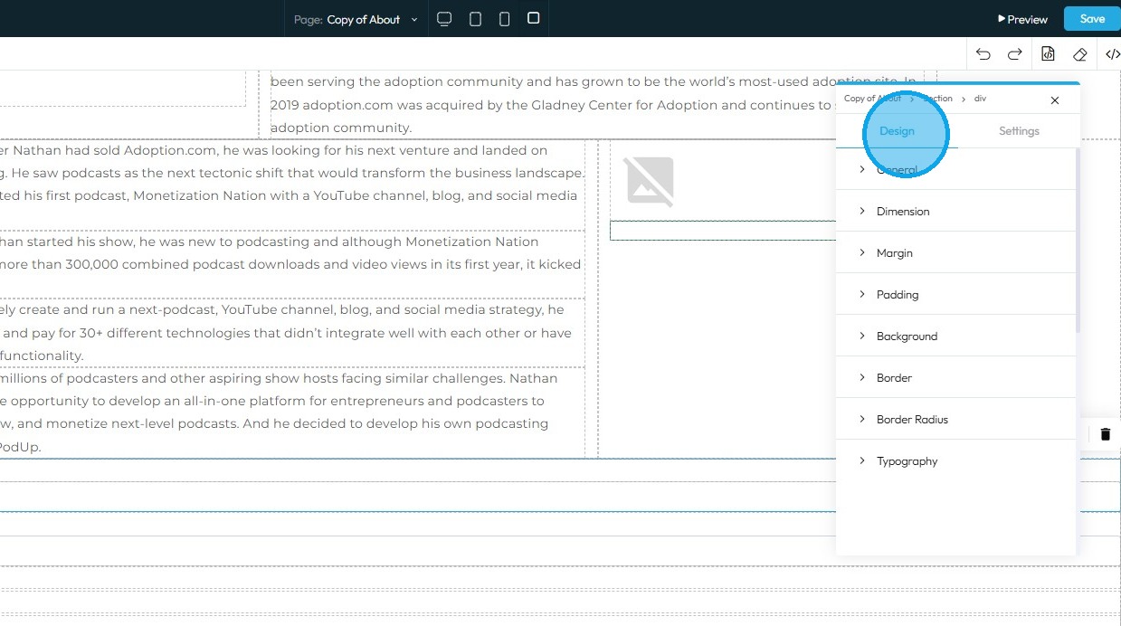The image size is (1121, 626).
Task: Select the eraser clear tool
Action: pos(1079,54)
